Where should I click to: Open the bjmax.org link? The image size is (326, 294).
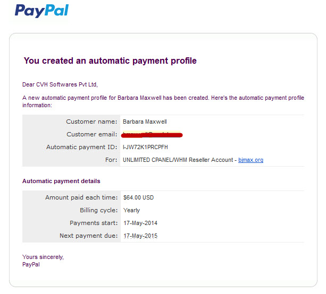[x=250, y=160]
